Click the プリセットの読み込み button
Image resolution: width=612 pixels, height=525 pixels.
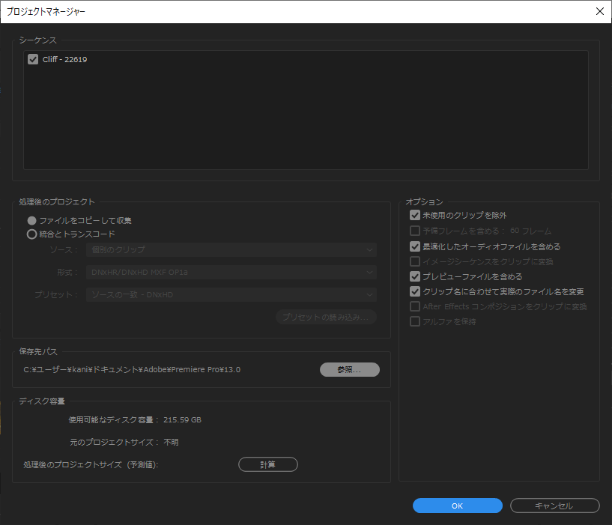[327, 317]
